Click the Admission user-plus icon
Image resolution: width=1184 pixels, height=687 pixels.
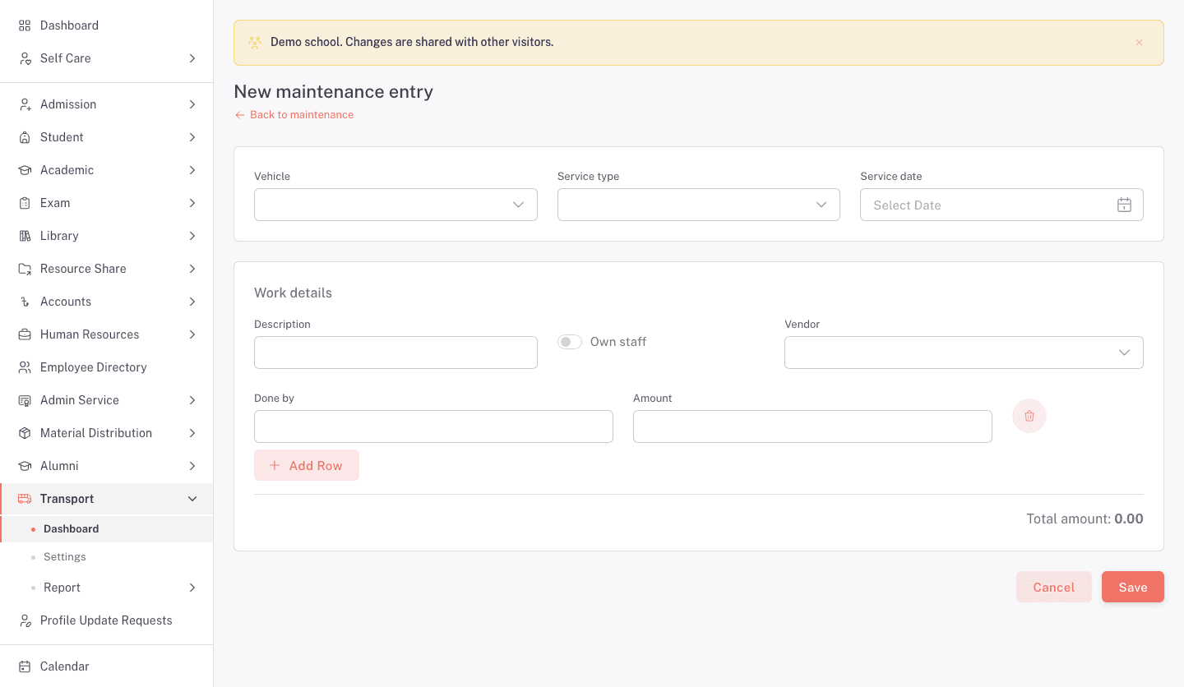pyautogui.click(x=25, y=104)
